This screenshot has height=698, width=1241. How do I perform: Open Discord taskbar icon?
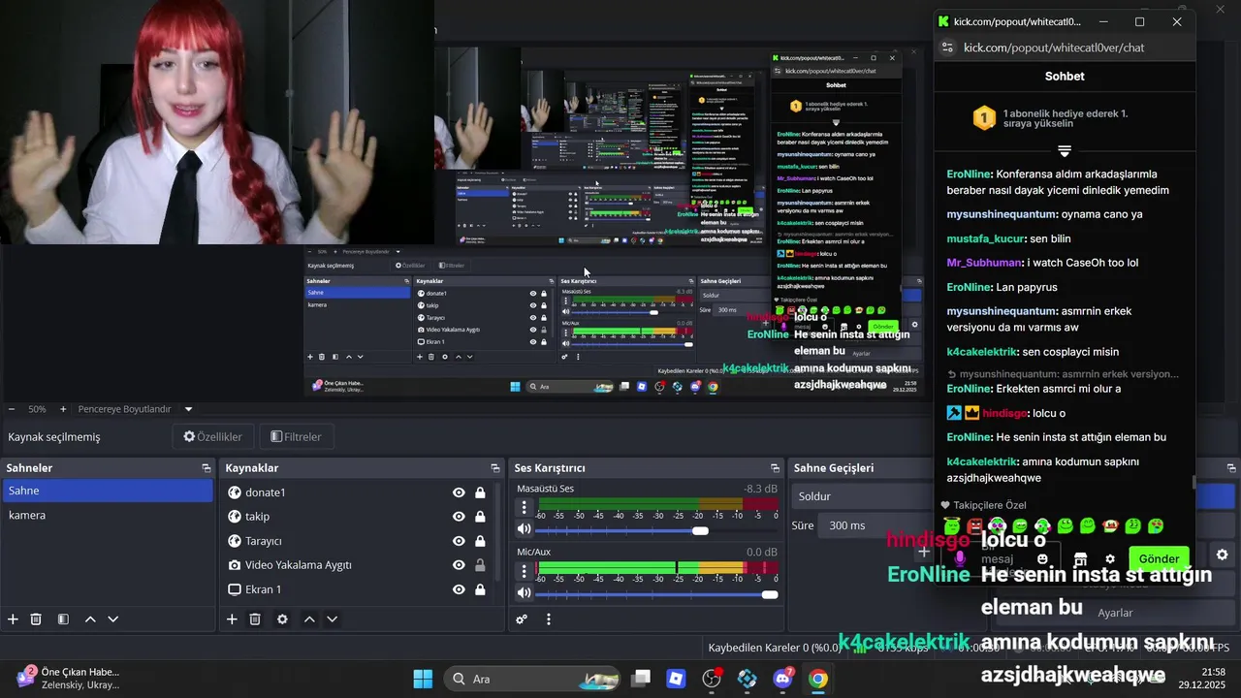click(783, 679)
